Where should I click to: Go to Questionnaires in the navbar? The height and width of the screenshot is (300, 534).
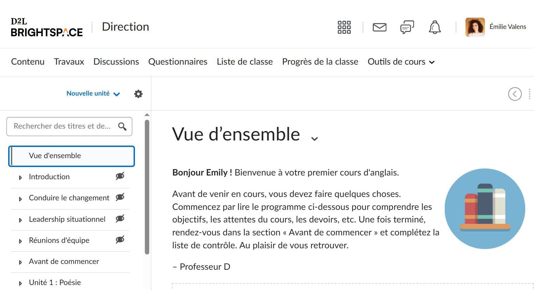tap(178, 62)
